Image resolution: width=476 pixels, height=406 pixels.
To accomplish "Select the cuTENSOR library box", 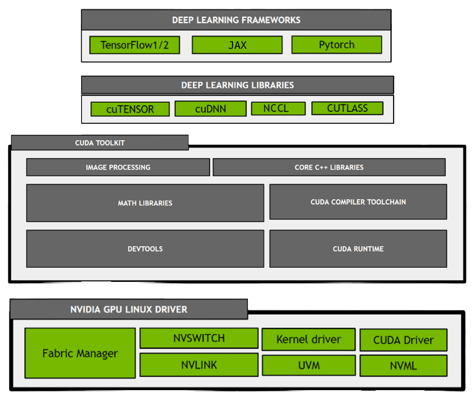I will [x=130, y=109].
